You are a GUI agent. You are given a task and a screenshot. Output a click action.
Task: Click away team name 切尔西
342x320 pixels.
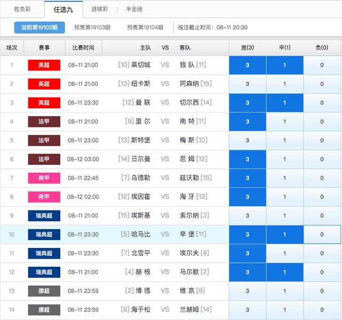(189, 102)
